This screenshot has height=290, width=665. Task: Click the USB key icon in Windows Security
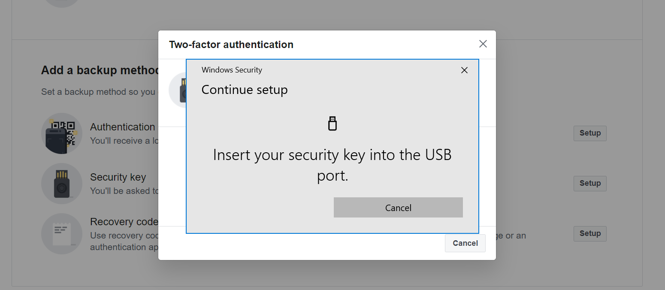click(x=332, y=124)
